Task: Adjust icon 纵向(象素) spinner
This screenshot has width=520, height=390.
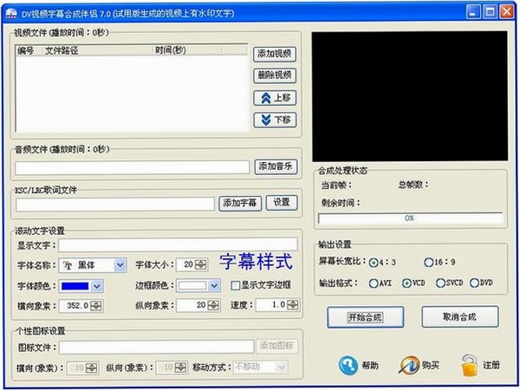Action: (180, 367)
